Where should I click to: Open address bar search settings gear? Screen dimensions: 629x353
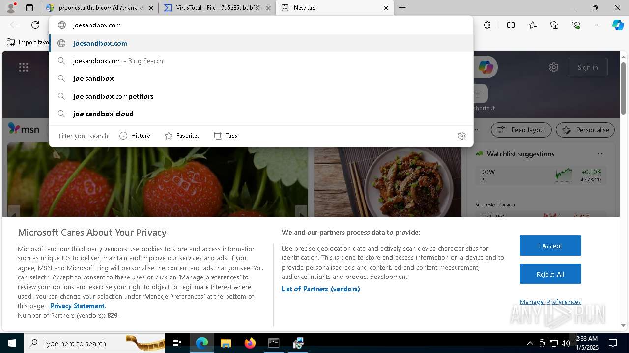click(x=462, y=136)
